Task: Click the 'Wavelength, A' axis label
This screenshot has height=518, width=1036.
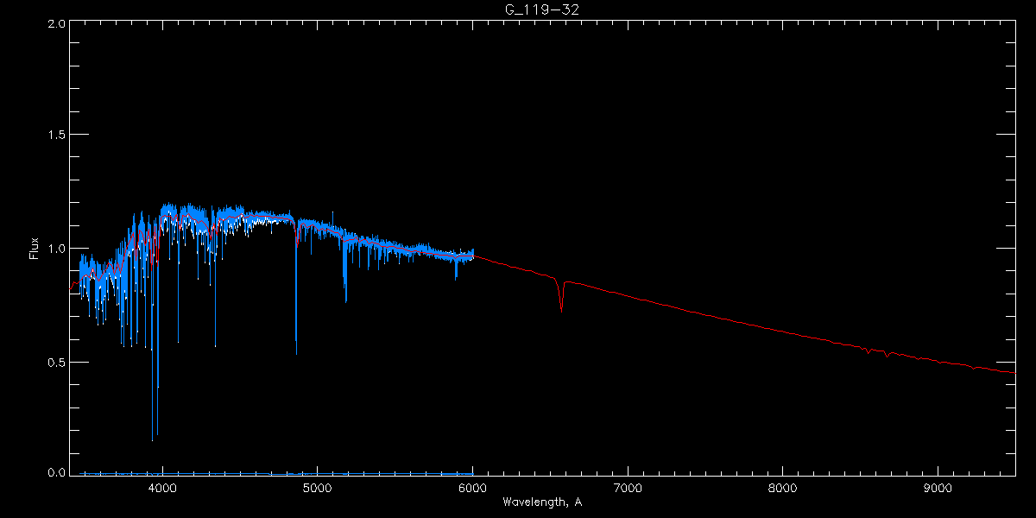Action: (x=542, y=502)
